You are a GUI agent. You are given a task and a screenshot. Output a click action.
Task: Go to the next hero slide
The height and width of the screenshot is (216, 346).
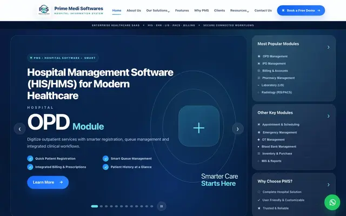[x=238, y=129]
